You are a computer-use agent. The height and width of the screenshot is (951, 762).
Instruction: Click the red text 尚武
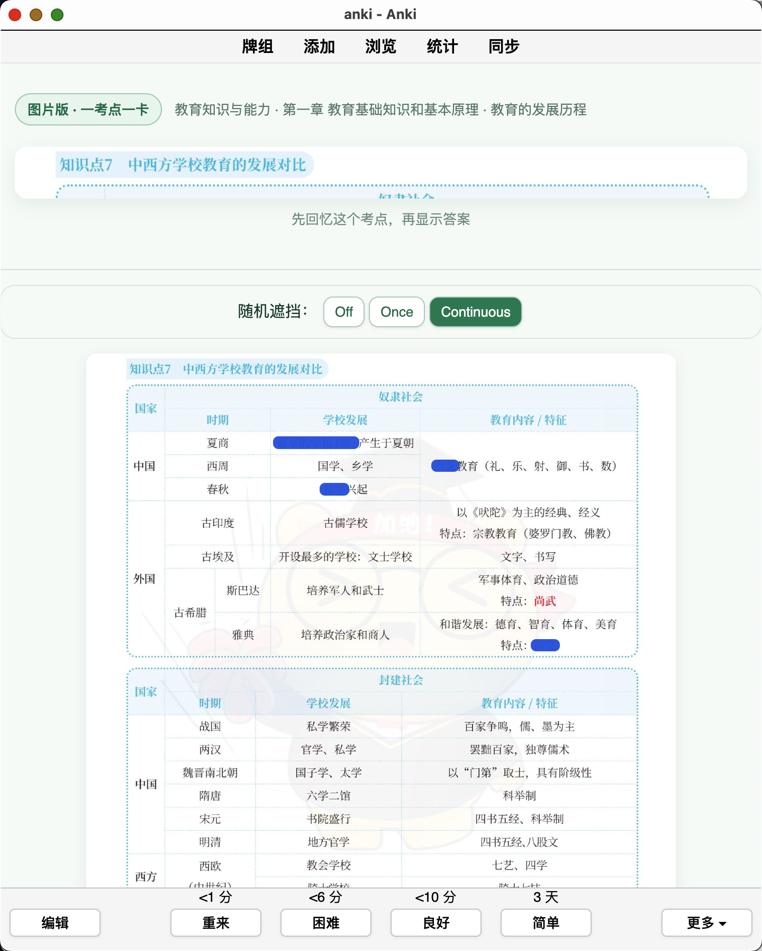pyautogui.click(x=545, y=601)
